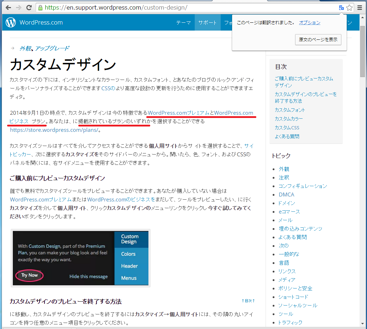Open the サポート navigation tab
367x329 pixels.
coord(208,22)
